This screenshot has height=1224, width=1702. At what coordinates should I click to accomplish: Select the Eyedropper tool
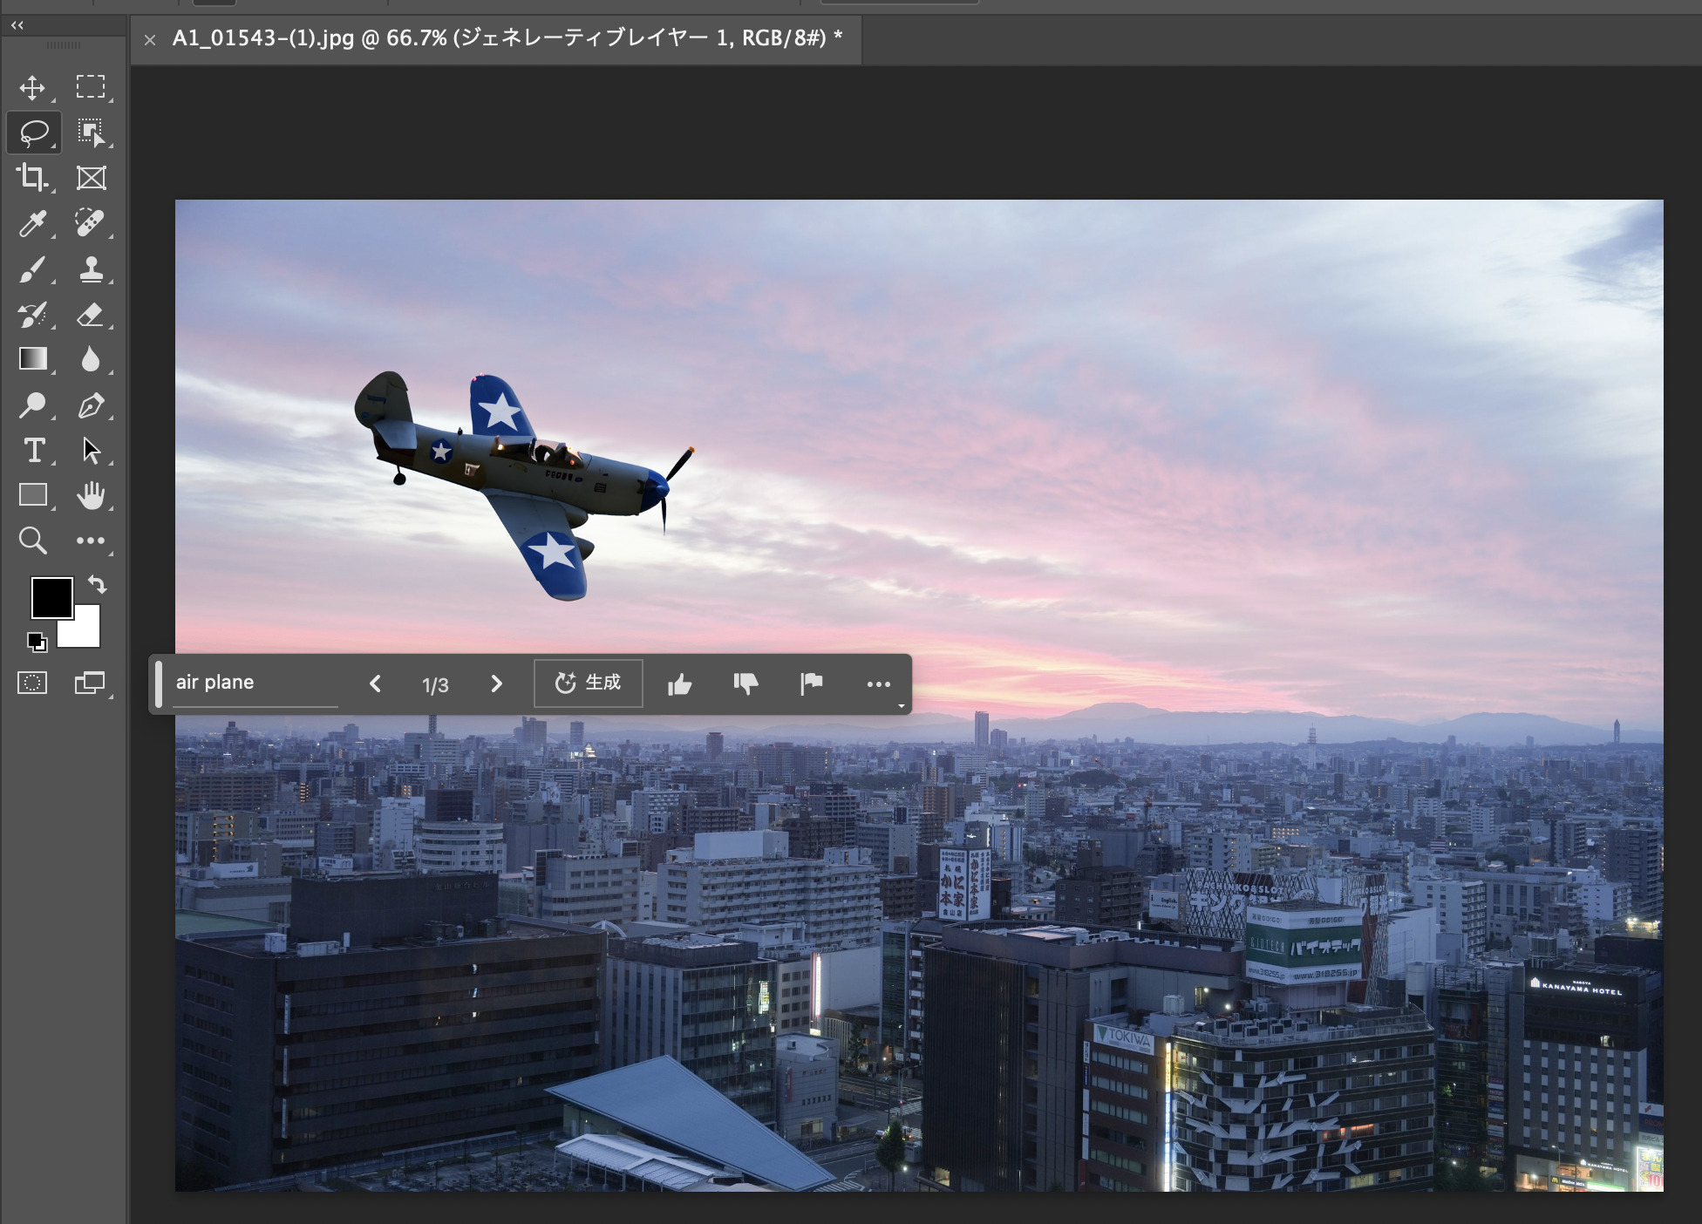click(32, 224)
